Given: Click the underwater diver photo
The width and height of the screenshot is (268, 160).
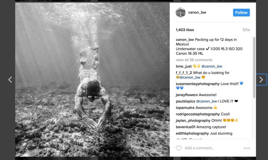Looking at the screenshot, I should [x=92, y=80].
